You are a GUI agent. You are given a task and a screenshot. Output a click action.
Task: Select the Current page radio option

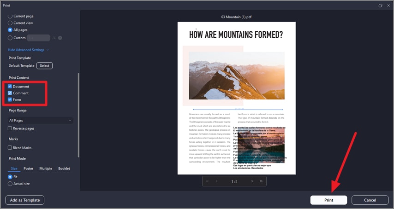[10, 16]
